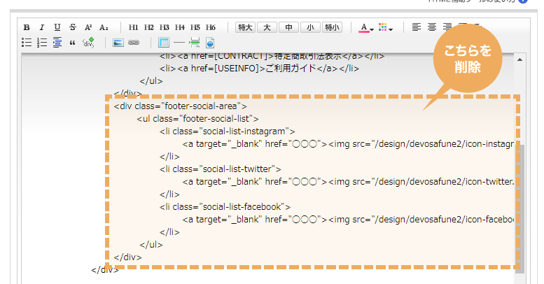This screenshot has height=284, width=544.
Task: Set font size to 特大
Action: tap(245, 27)
